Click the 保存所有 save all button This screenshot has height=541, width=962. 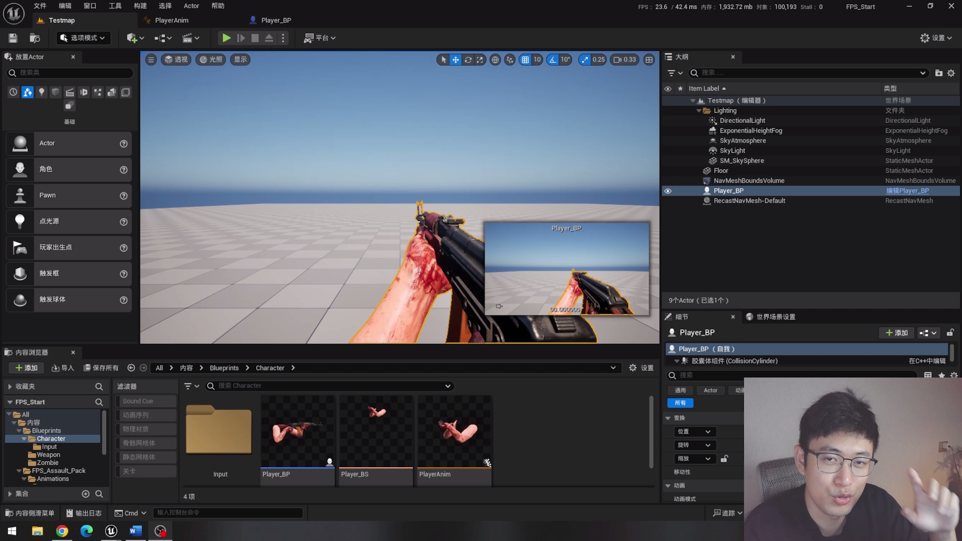click(101, 368)
